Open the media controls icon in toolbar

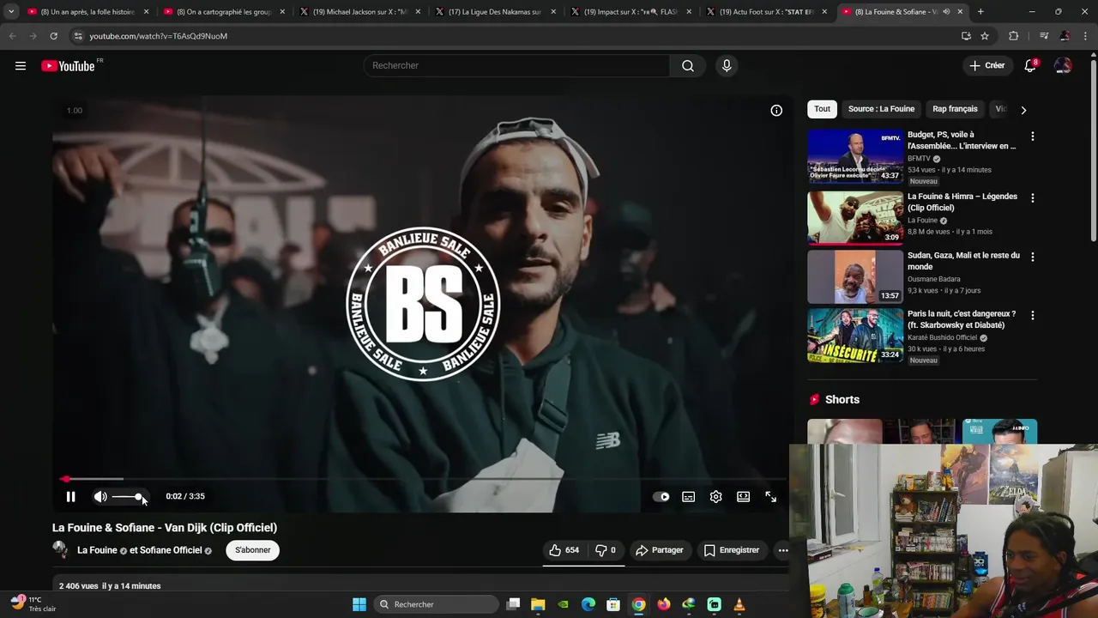tap(1044, 36)
